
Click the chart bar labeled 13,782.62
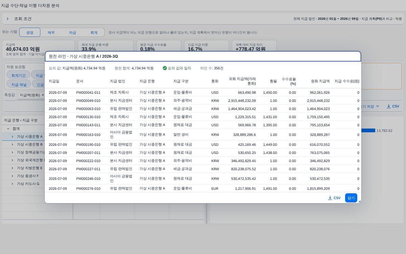click(368, 130)
